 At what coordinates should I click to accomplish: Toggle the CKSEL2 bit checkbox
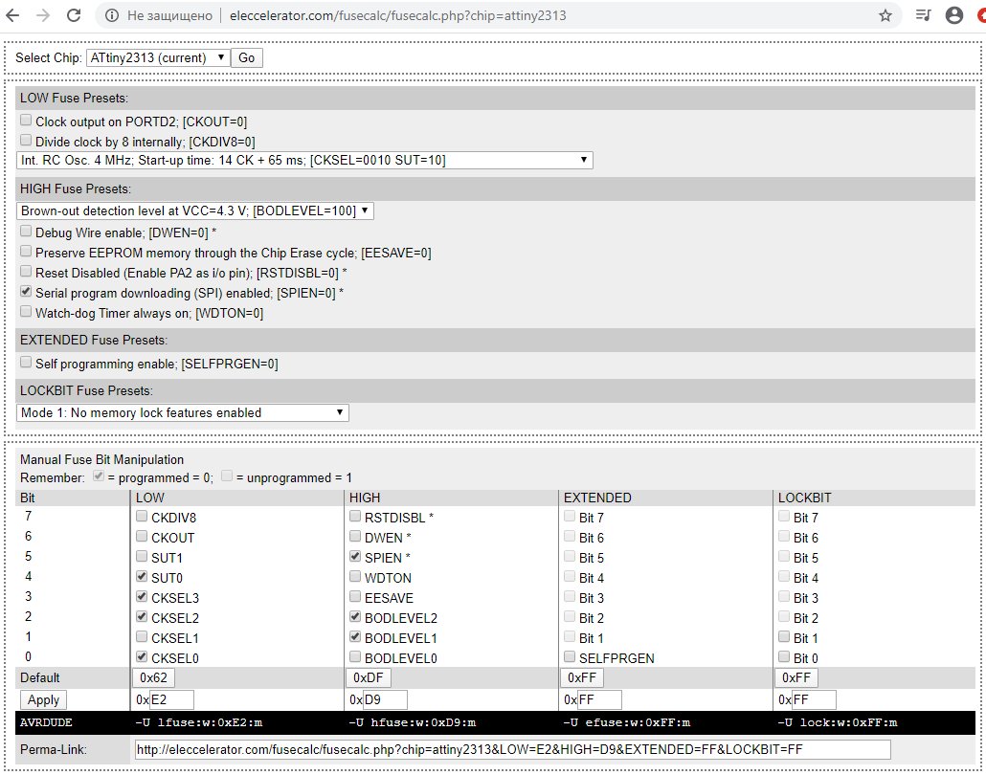pyautogui.click(x=142, y=616)
